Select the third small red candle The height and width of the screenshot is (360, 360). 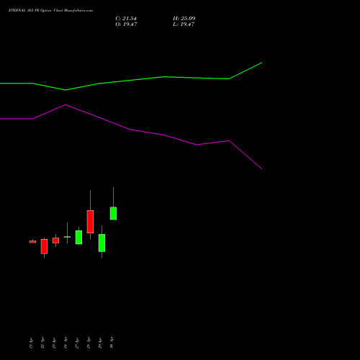click(x=55, y=240)
